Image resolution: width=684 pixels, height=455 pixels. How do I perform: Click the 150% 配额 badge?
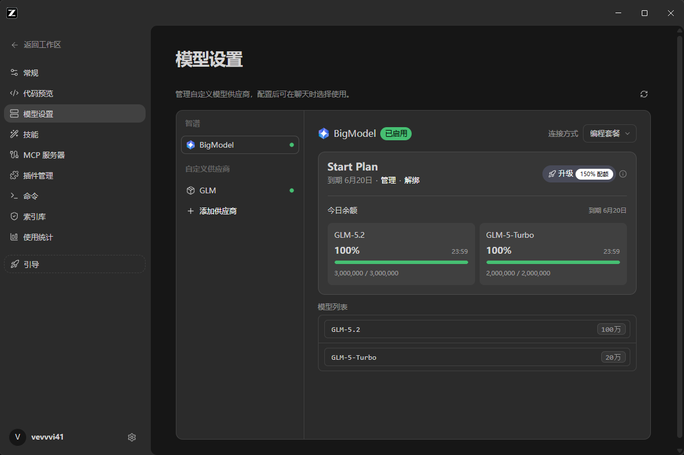click(594, 174)
